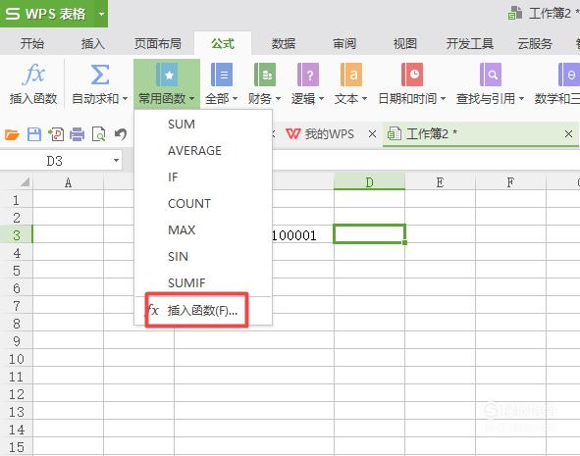Open the 逻辑 logical functions icon
The width and height of the screenshot is (580, 456).
click(x=308, y=75)
